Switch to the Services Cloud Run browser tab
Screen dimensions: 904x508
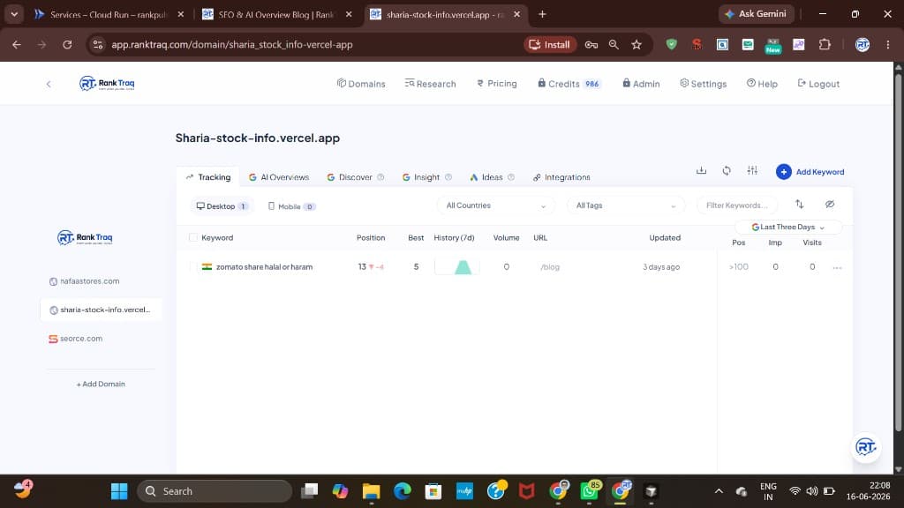click(x=107, y=14)
